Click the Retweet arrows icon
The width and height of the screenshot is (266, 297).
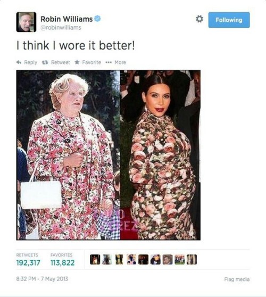(x=45, y=62)
